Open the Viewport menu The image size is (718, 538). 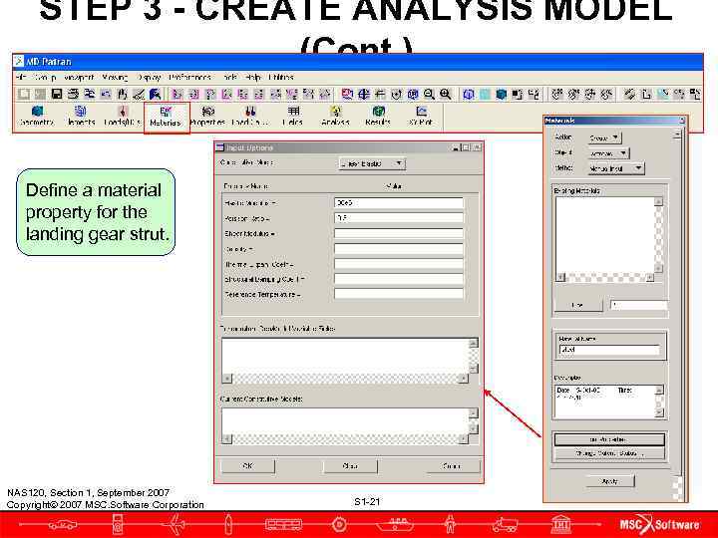click(79, 78)
